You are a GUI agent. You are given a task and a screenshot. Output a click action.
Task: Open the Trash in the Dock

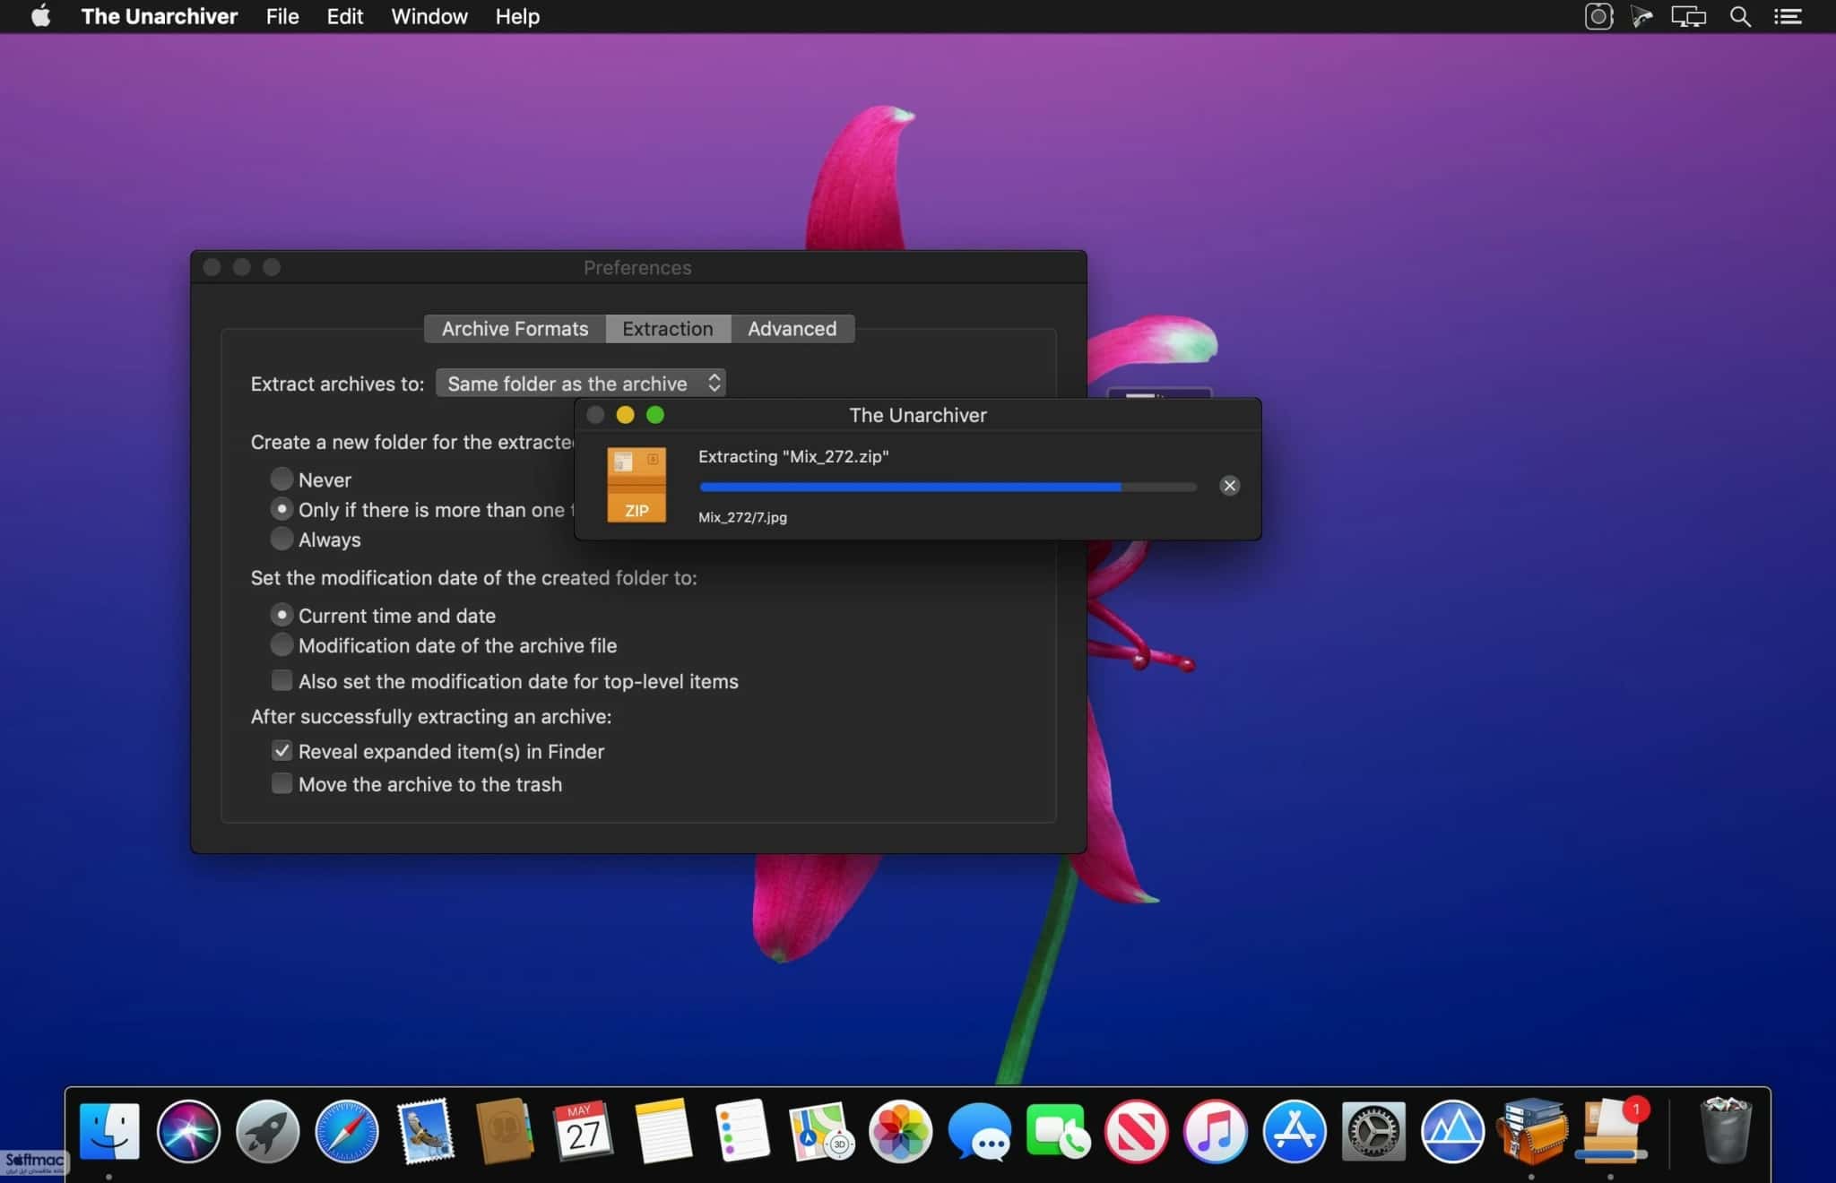1726,1131
